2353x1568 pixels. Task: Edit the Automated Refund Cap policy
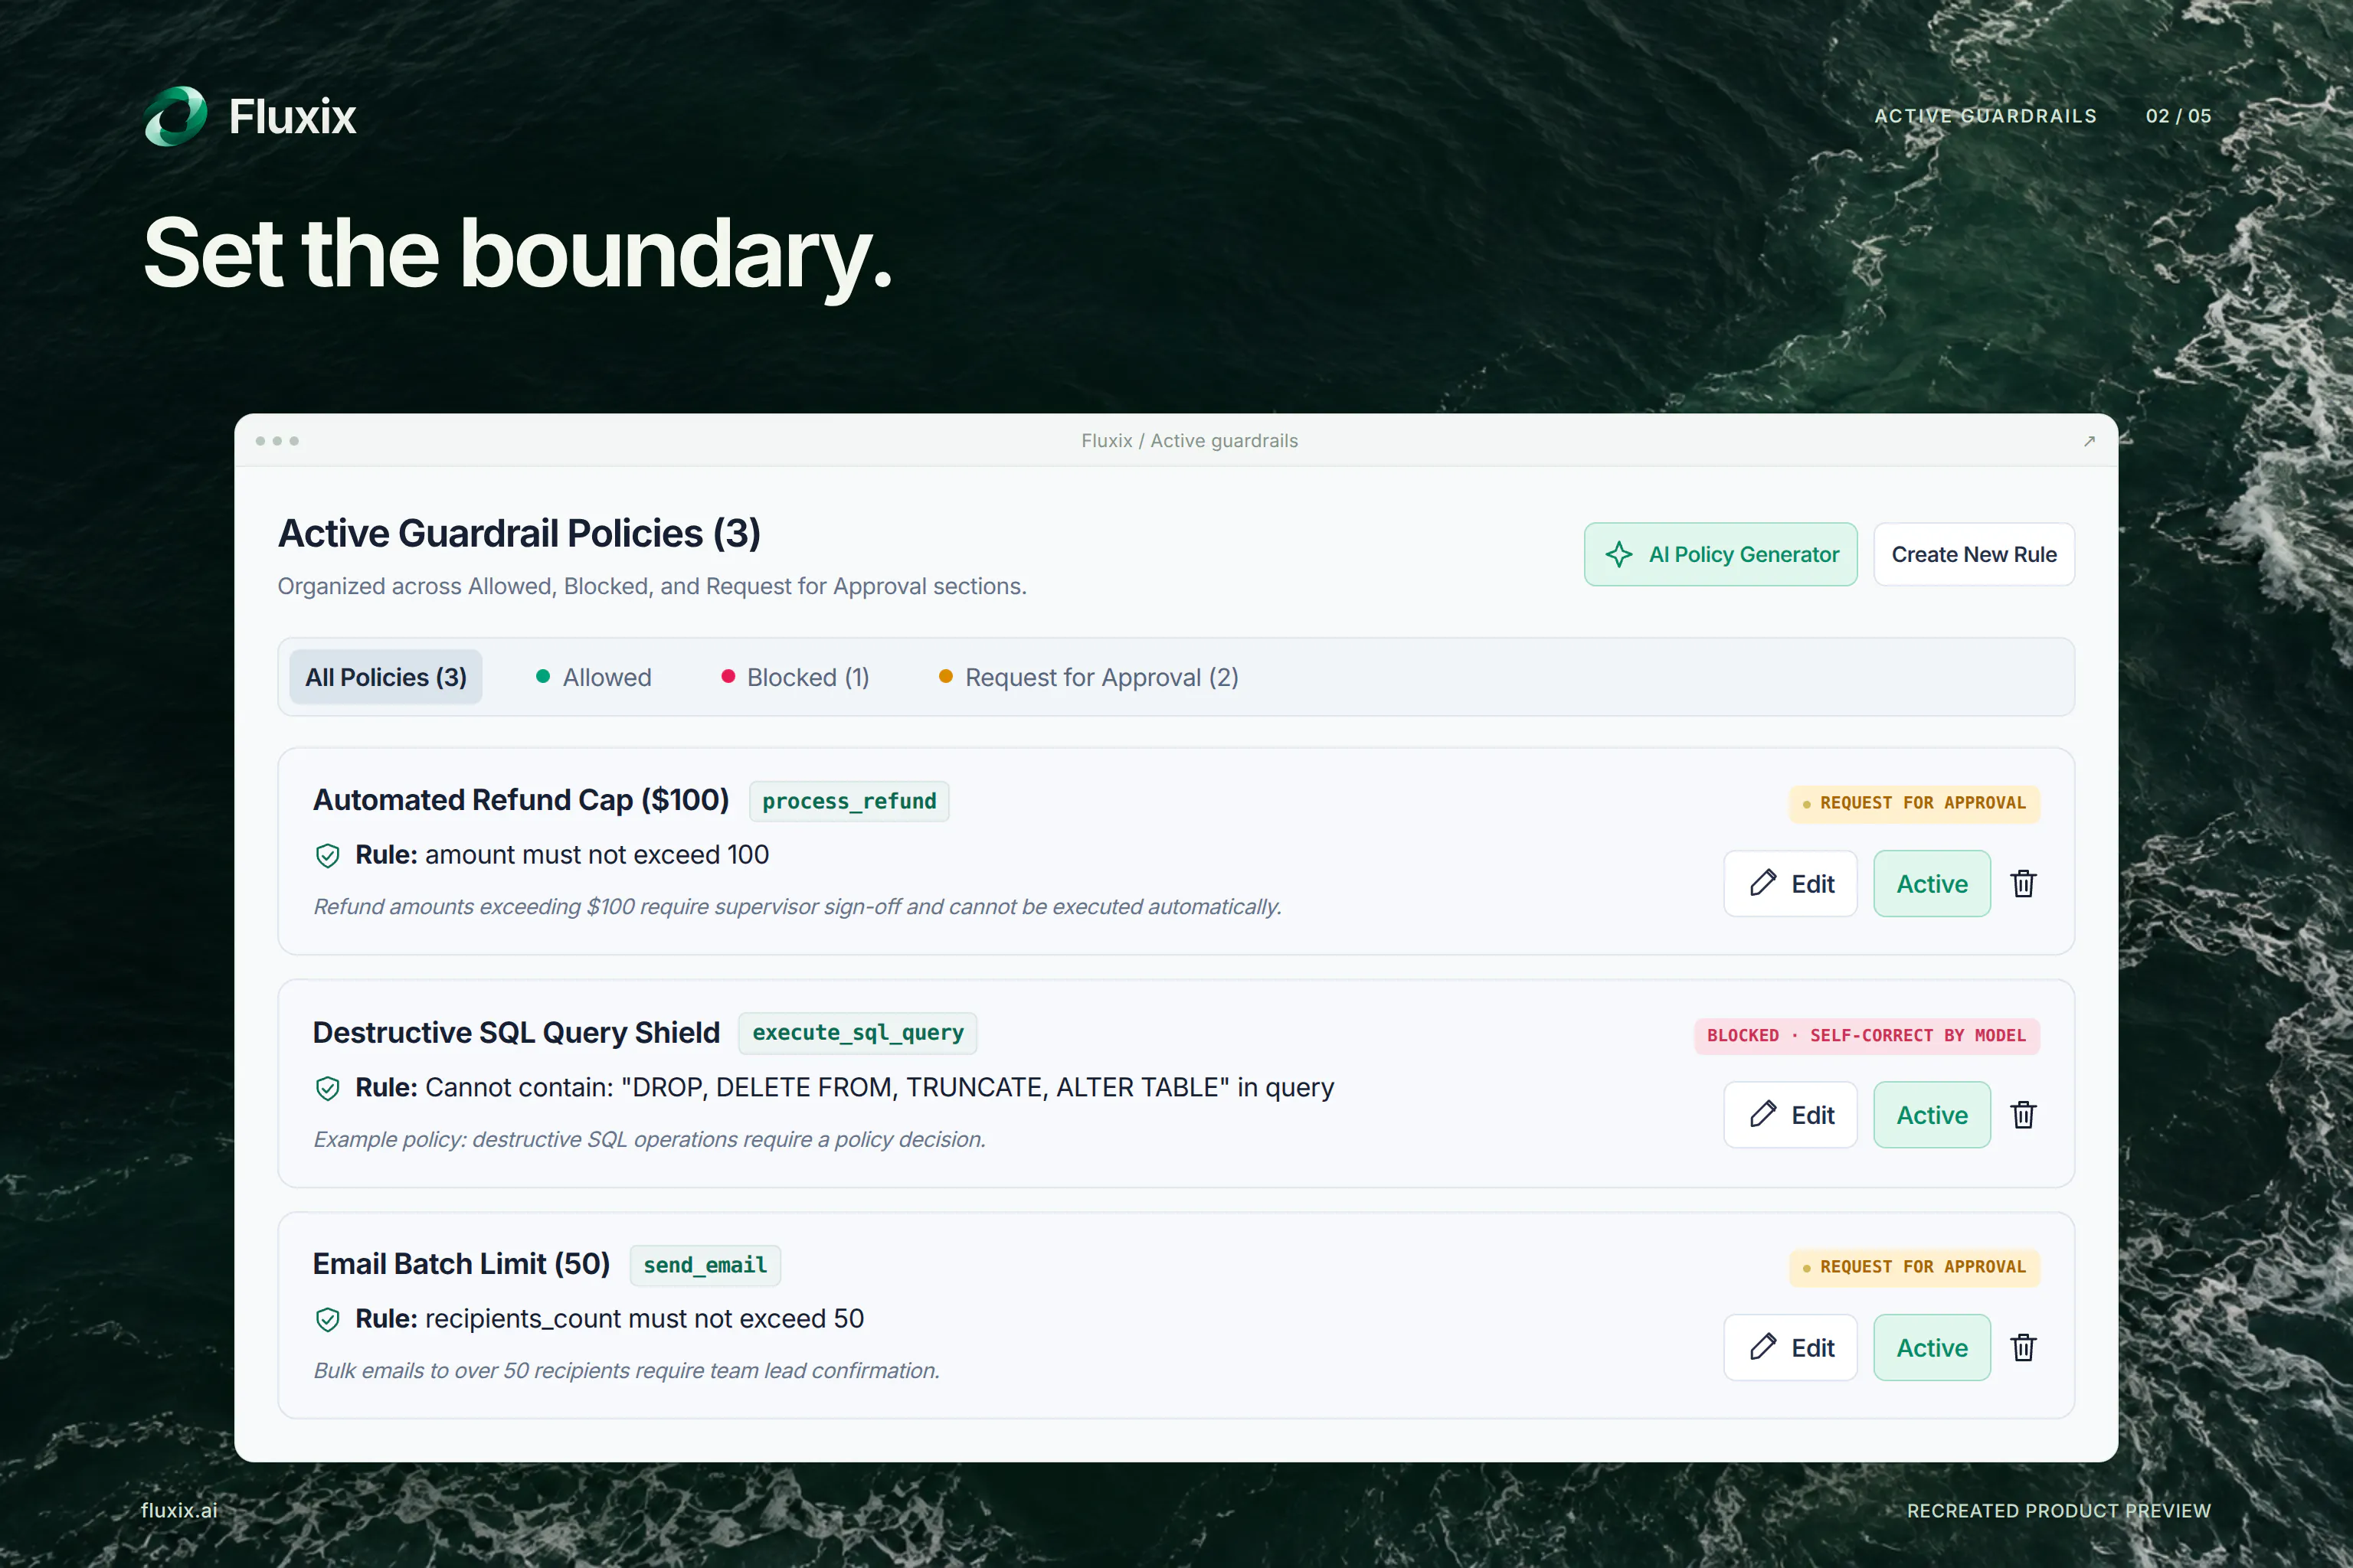1791,884
